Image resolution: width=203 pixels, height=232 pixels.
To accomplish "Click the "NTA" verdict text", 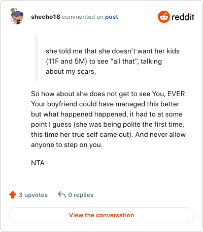I will (x=38, y=163).
